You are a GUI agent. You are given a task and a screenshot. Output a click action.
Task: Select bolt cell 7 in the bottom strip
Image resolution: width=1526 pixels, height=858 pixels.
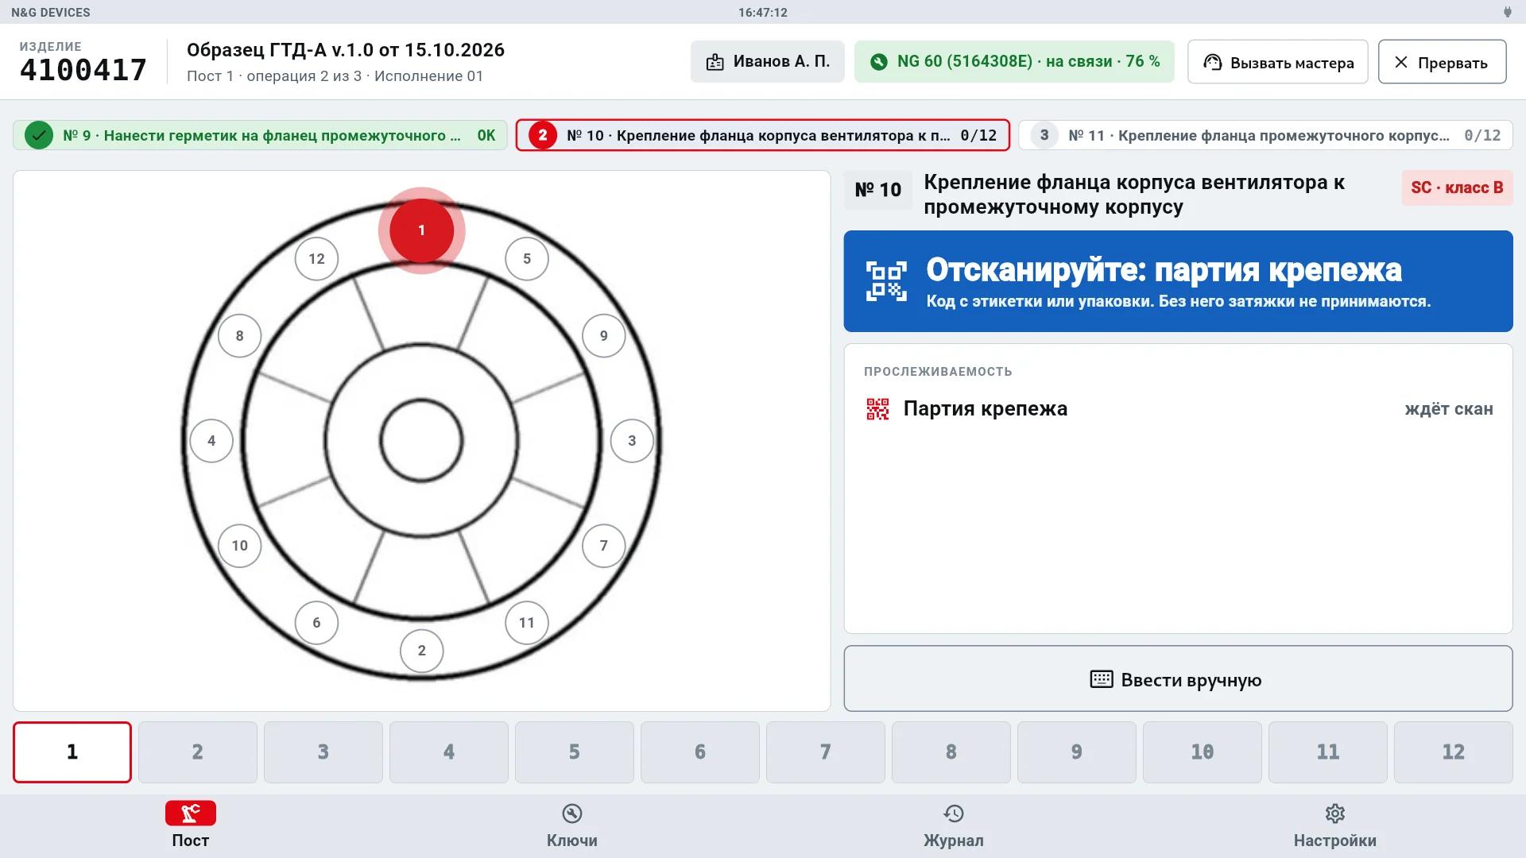point(826,752)
